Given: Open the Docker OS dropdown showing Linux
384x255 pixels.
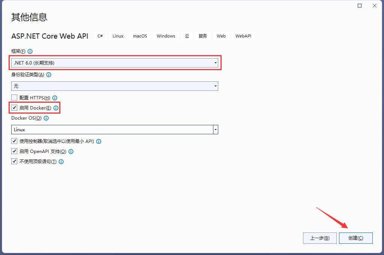Looking at the screenshot, I should 115,130.
